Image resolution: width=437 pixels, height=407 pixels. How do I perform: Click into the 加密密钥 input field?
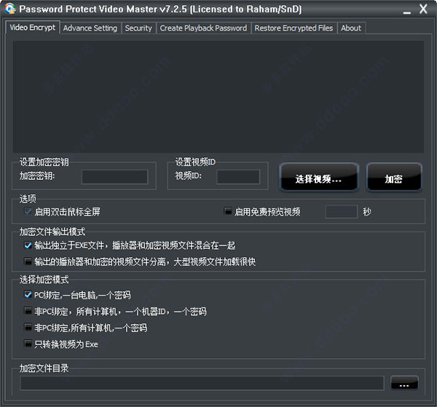[x=114, y=177]
